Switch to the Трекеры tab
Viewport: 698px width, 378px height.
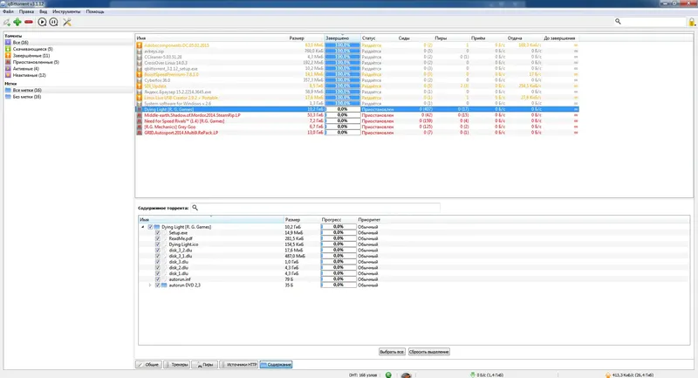pyautogui.click(x=177, y=364)
